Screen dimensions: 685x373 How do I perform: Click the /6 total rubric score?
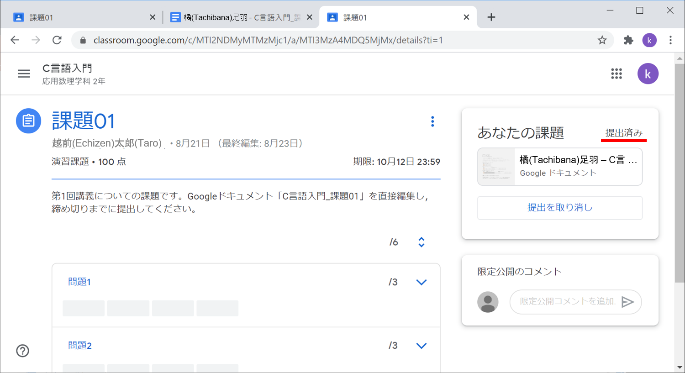click(394, 242)
